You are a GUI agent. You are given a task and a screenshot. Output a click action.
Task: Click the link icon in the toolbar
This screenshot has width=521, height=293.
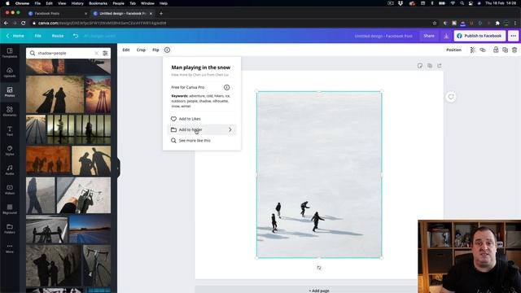(483, 50)
